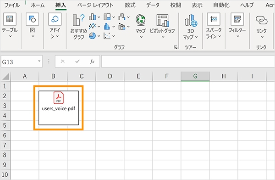Viewport: 275px width, 180px height.
Task: Expand the マップ dropdown arrow
Action: pos(141,37)
